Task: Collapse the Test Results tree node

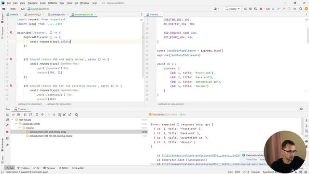Action: pyautogui.click(x=13, y=120)
